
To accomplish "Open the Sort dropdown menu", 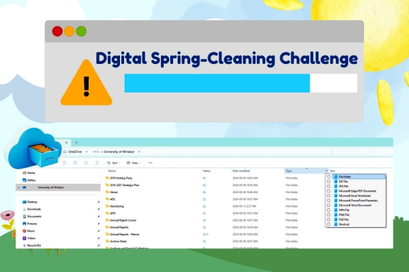I will click(114, 163).
